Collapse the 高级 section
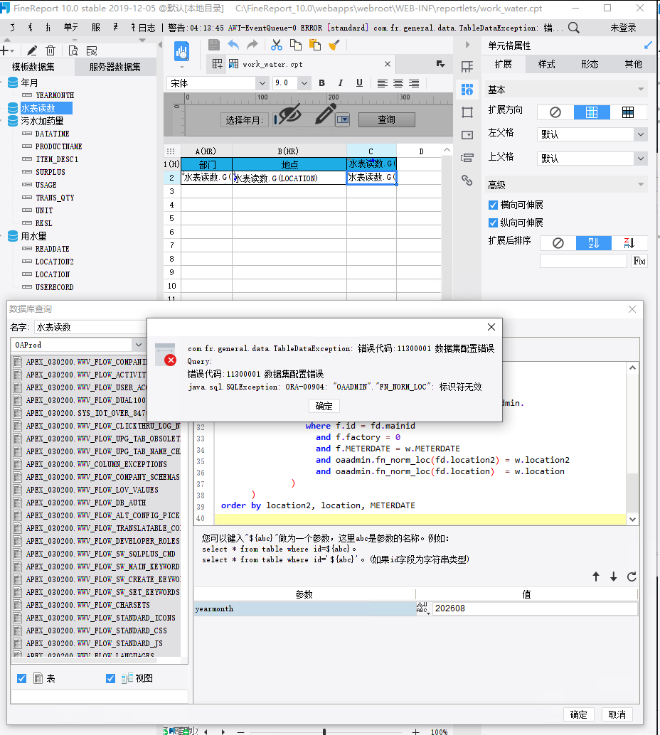 click(x=641, y=185)
